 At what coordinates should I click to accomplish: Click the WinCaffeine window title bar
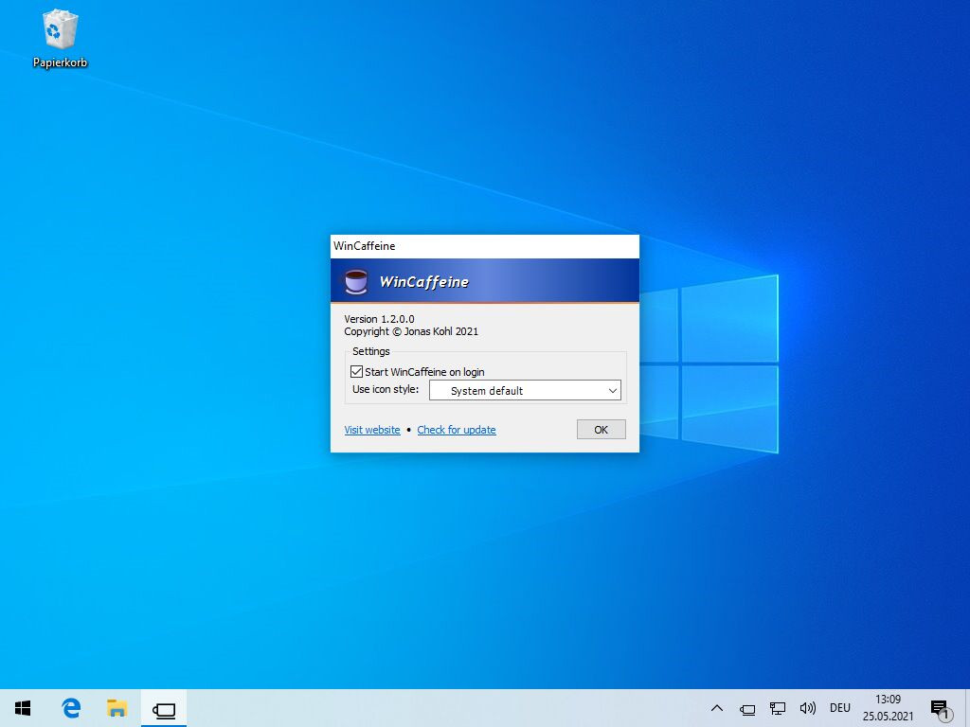click(484, 246)
